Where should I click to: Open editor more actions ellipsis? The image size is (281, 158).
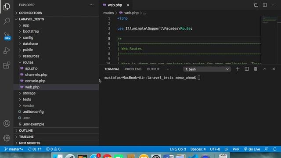pyautogui.click(x=274, y=5)
